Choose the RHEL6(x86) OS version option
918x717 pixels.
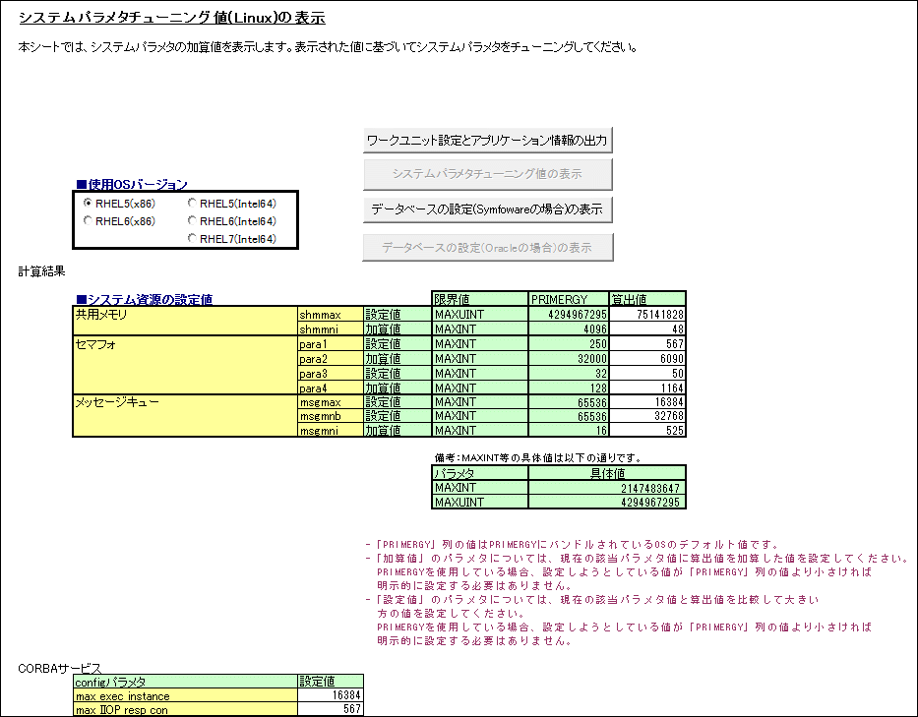(90, 221)
